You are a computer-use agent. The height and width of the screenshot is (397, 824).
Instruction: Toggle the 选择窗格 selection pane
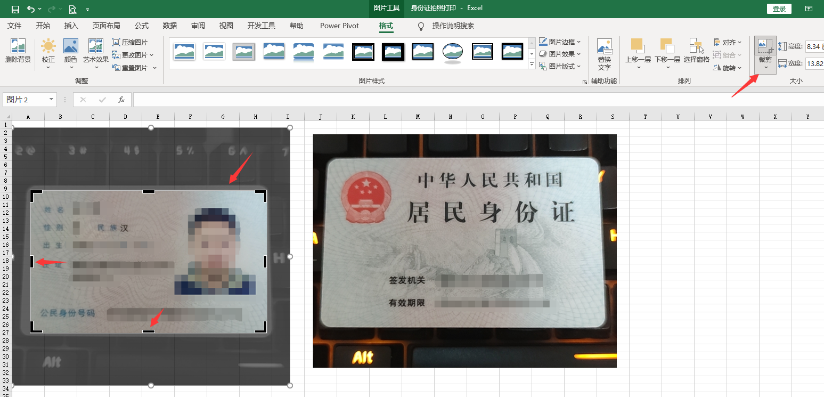[x=697, y=51]
